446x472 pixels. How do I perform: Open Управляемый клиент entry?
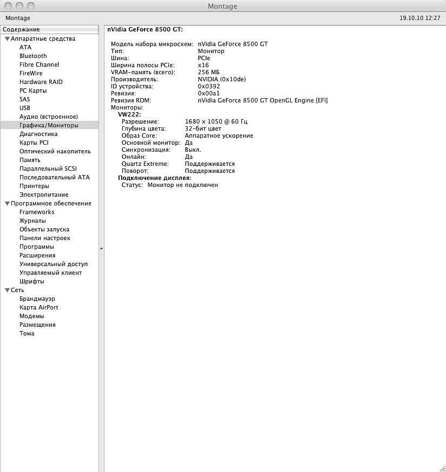(x=50, y=273)
